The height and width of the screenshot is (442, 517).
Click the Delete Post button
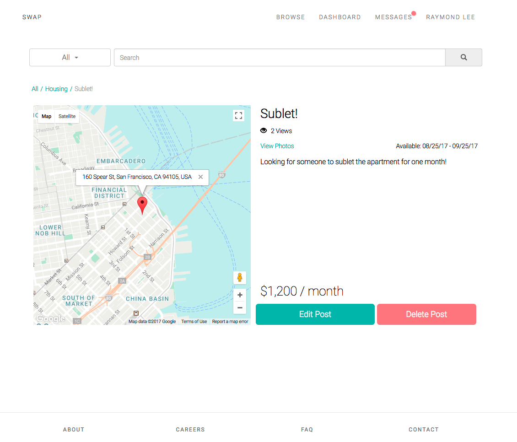pyautogui.click(x=426, y=314)
